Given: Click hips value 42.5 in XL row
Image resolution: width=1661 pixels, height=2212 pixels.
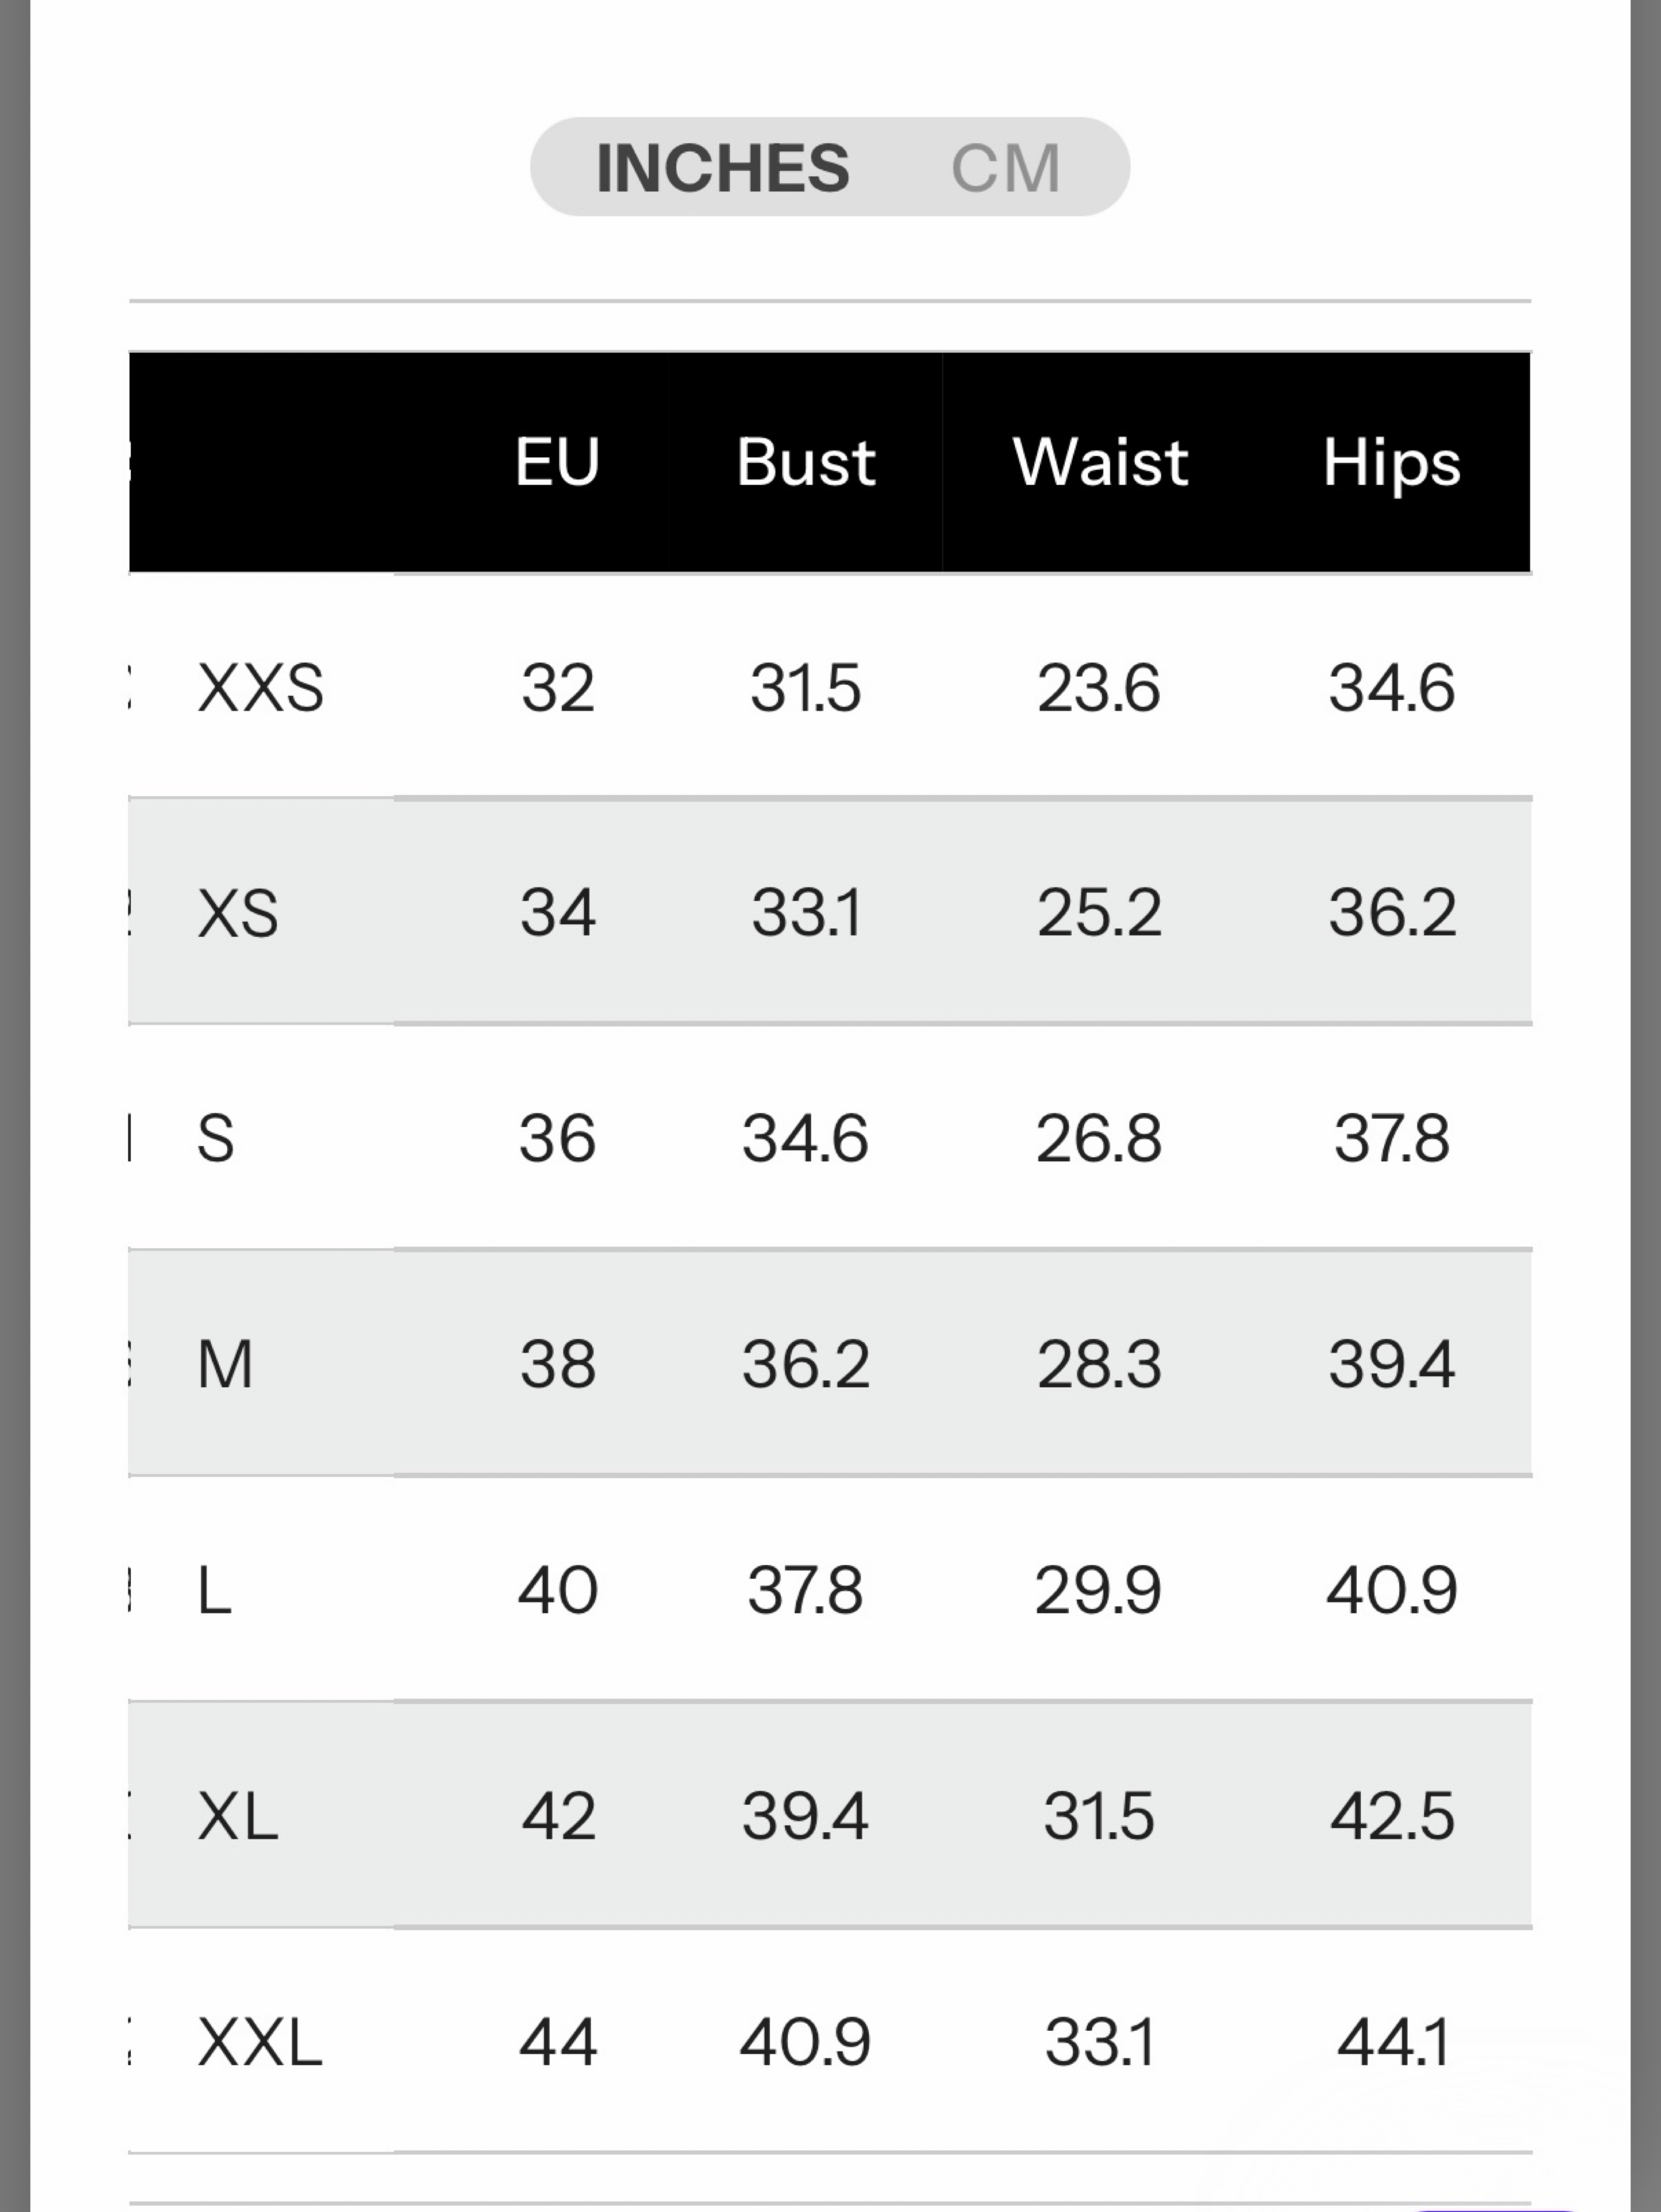Looking at the screenshot, I should 1392,1816.
